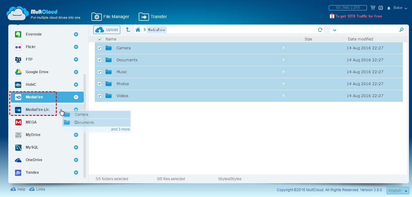
Task: Open the shopping cart icon in the header
Action: point(373,8)
